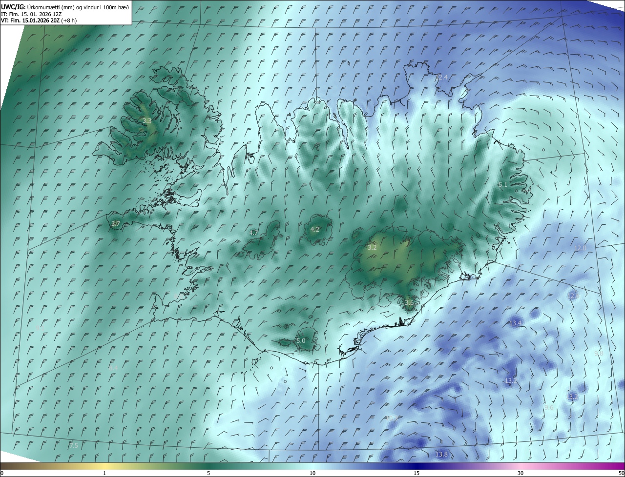Image resolution: width=625 pixels, height=477 pixels.
Task: Click the 15 tick on the color scale
Action: point(417,473)
